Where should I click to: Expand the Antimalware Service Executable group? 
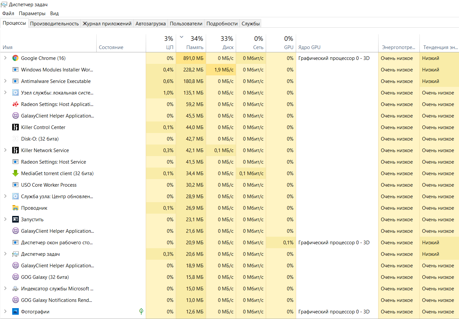pos(5,81)
